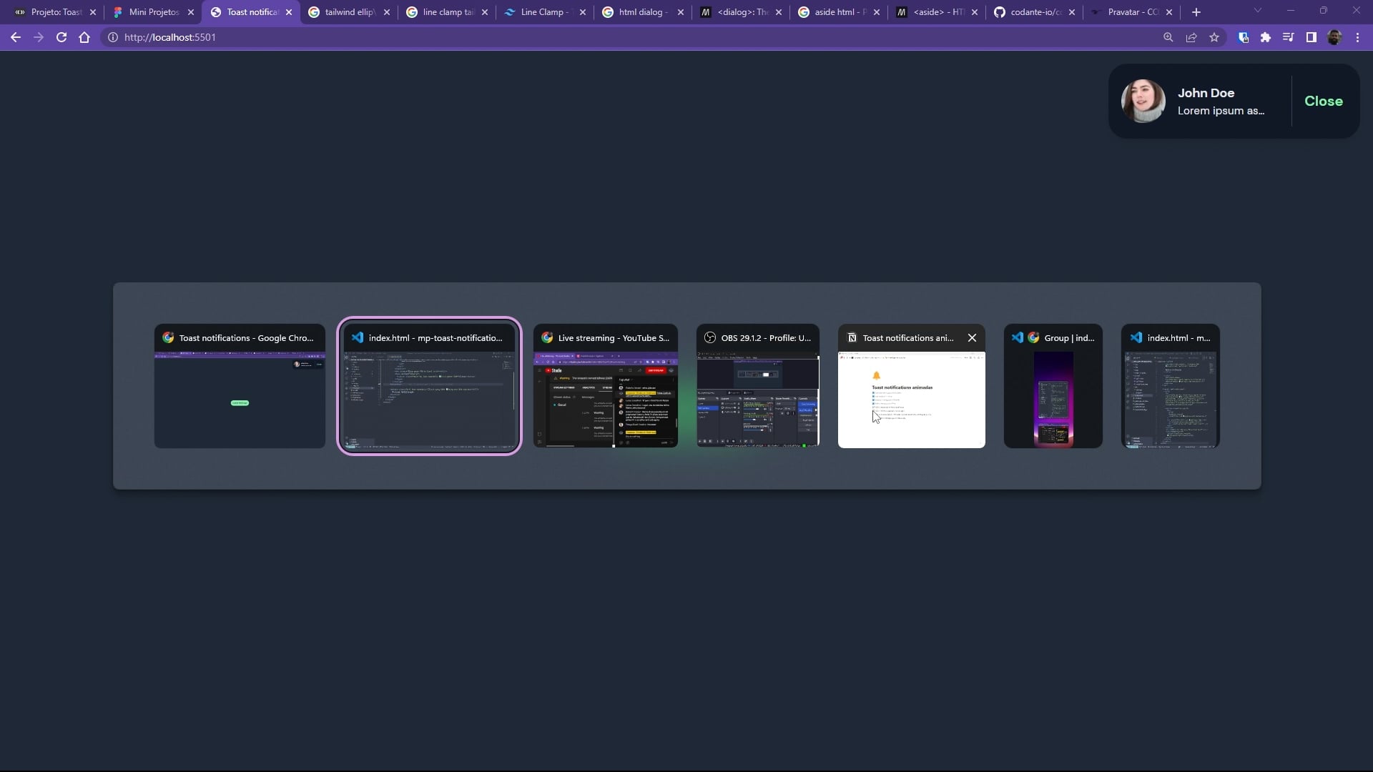
Task: Open Chrome three-dot menu
Action: [x=1357, y=38]
